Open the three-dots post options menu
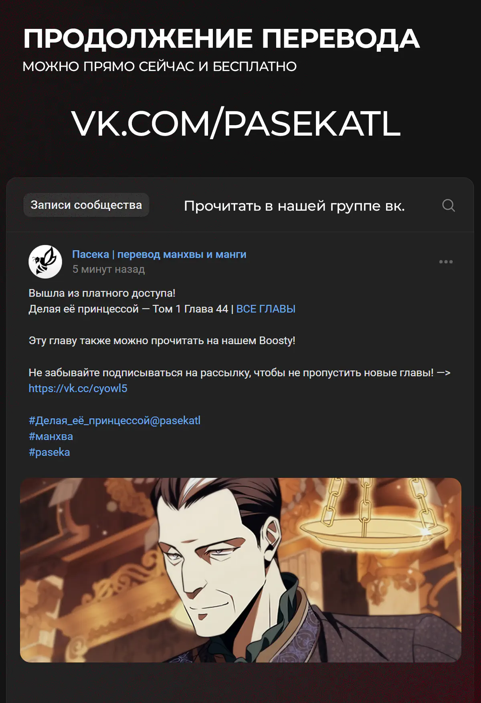Viewport: 481px width, 703px height. (x=446, y=262)
